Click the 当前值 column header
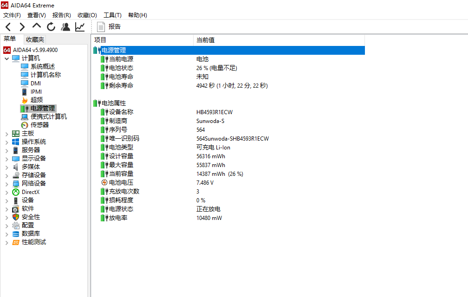 [x=279, y=40]
